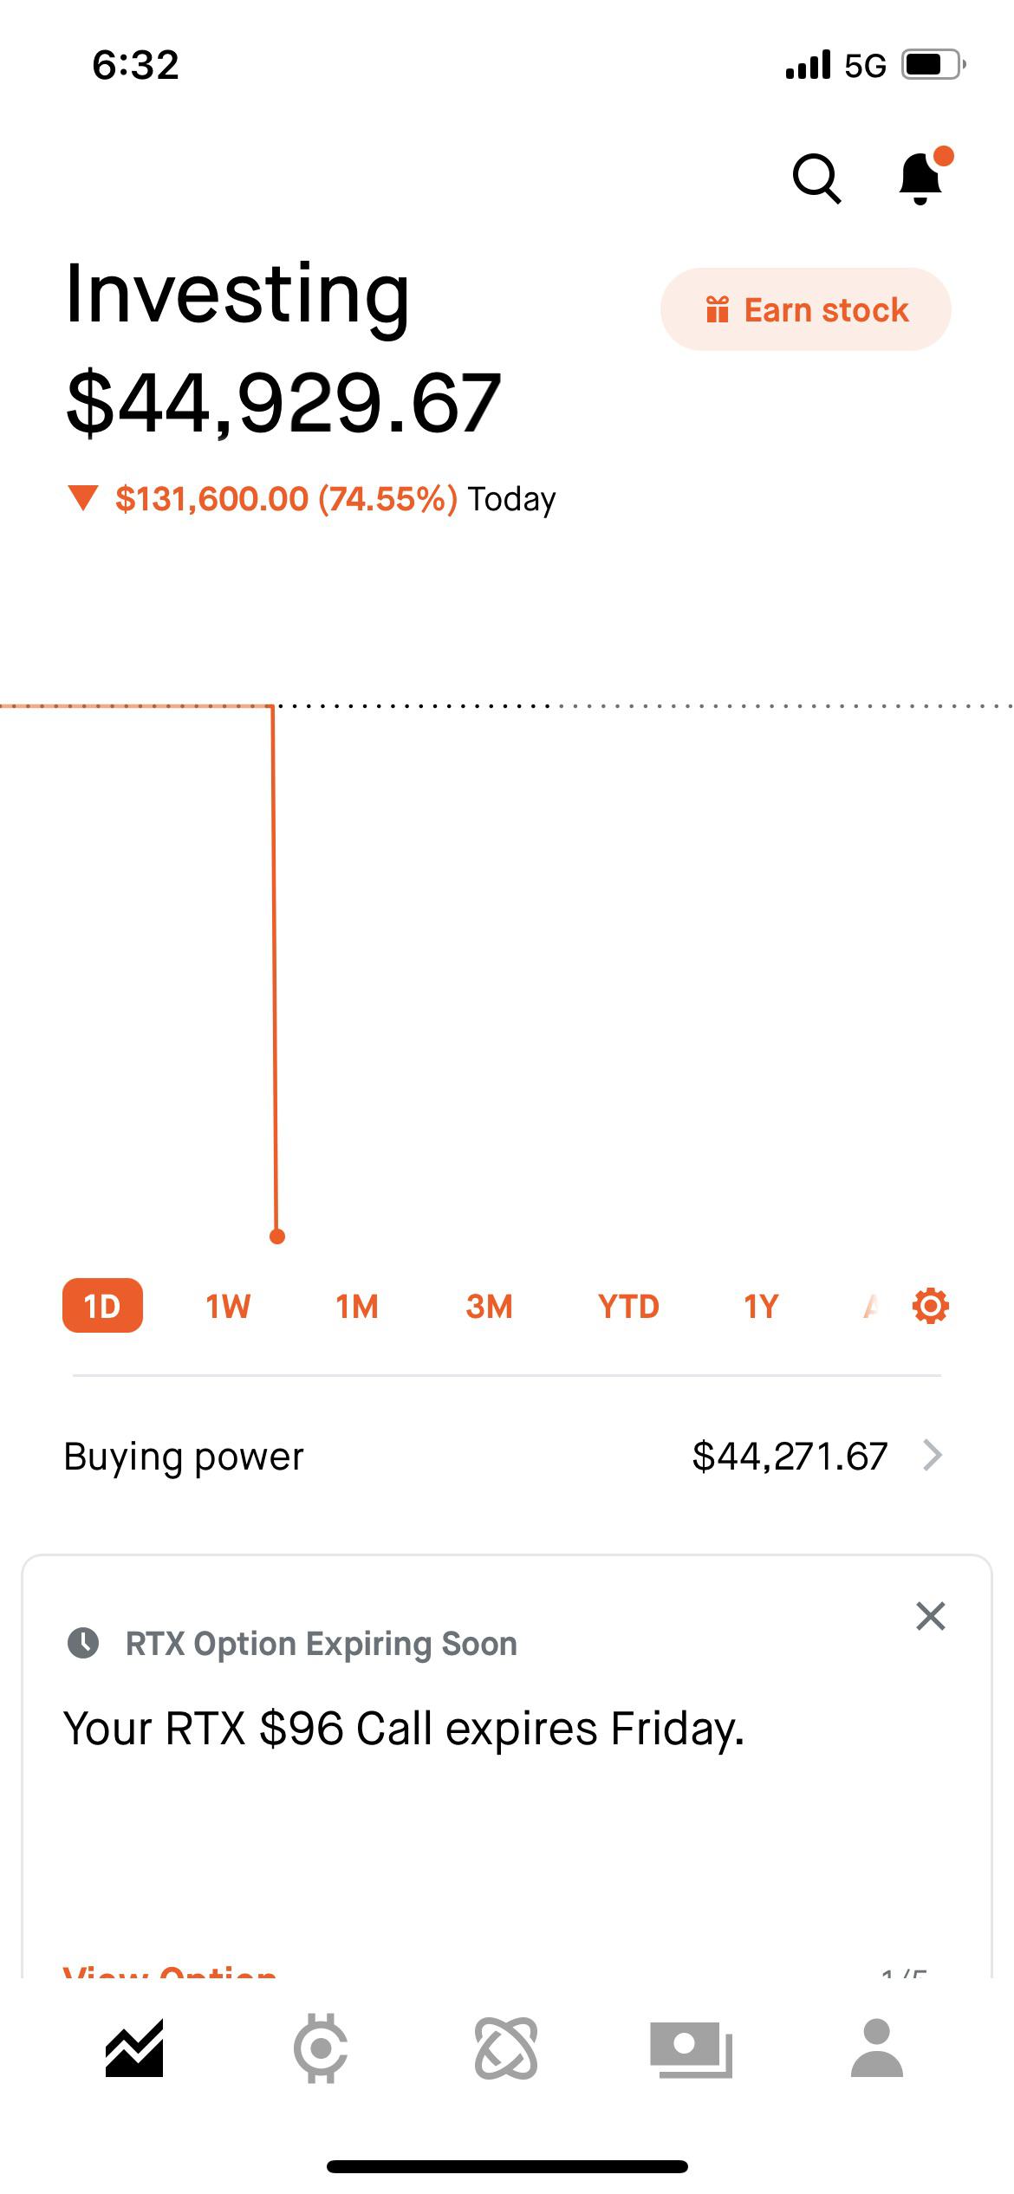The height and width of the screenshot is (2194, 1014).
Task: Tap the portfolio chart end point
Action: (277, 1237)
